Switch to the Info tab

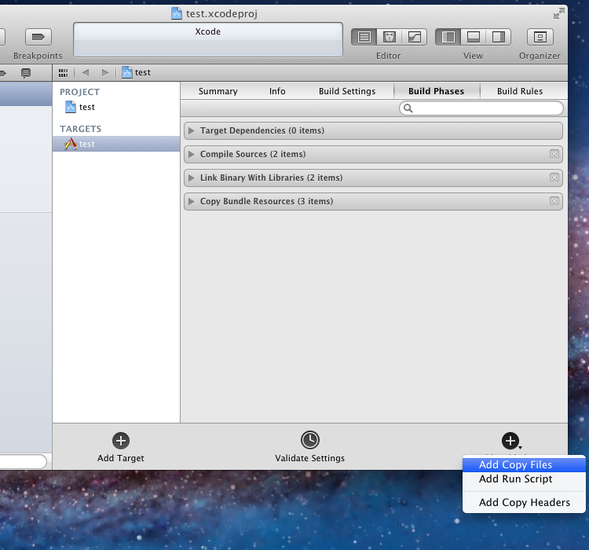[x=277, y=91]
